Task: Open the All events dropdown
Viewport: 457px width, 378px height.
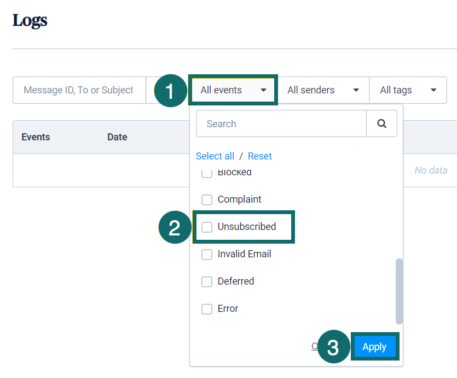Action: coord(233,90)
